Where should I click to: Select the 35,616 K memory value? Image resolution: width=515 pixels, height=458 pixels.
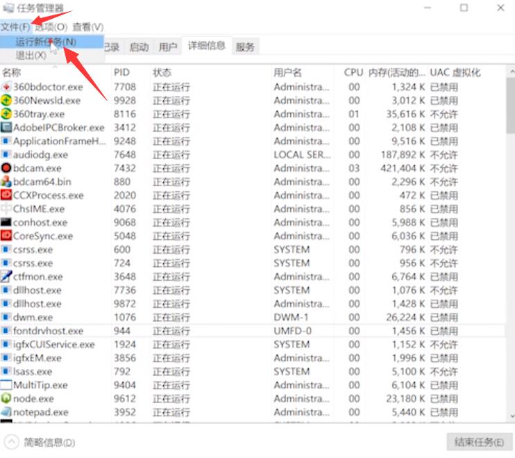tap(405, 114)
